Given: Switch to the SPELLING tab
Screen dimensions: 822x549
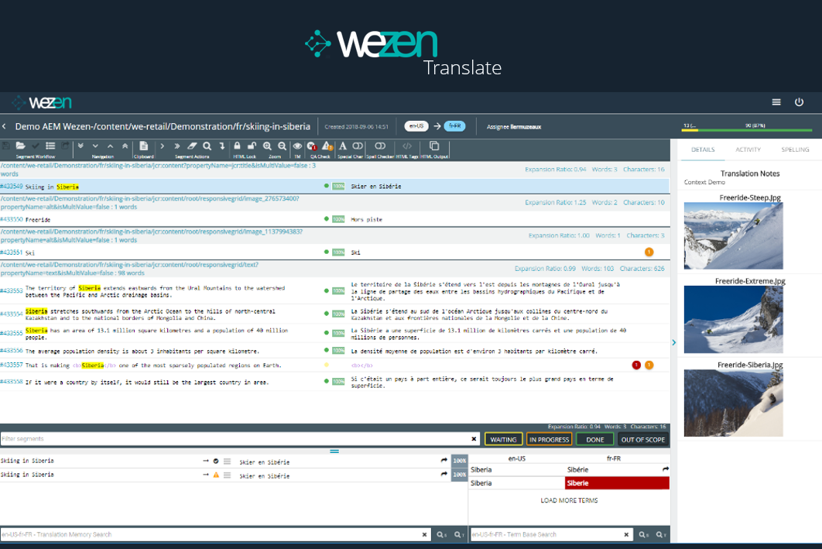Looking at the screenshot, I should pyautogui.click(x=795, y=149).
